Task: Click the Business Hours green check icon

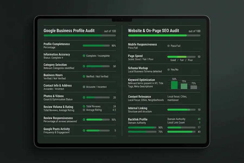Action: tap(84, 76)
